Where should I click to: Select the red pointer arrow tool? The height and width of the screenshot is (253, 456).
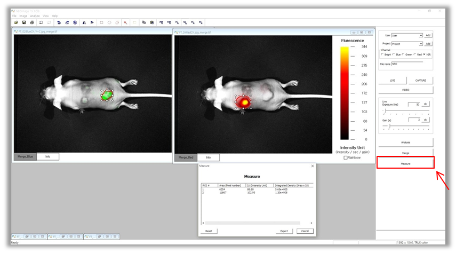(125, 22)
